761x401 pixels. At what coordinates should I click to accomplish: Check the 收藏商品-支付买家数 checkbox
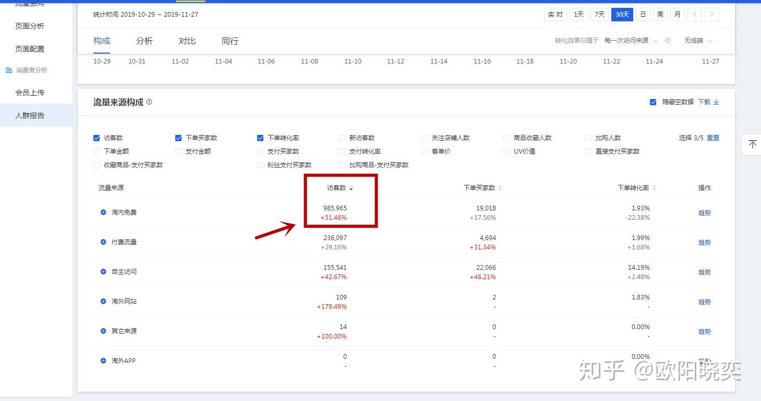tap(96, 165)
